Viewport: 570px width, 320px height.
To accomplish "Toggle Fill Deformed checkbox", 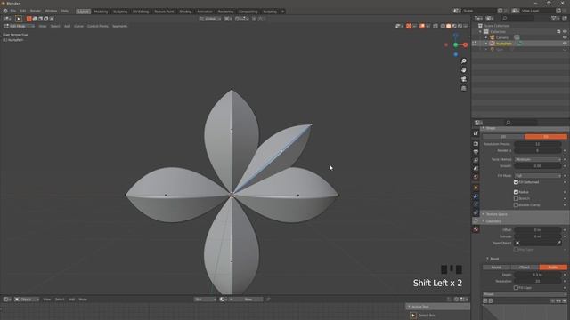I will tap(516, 182).
